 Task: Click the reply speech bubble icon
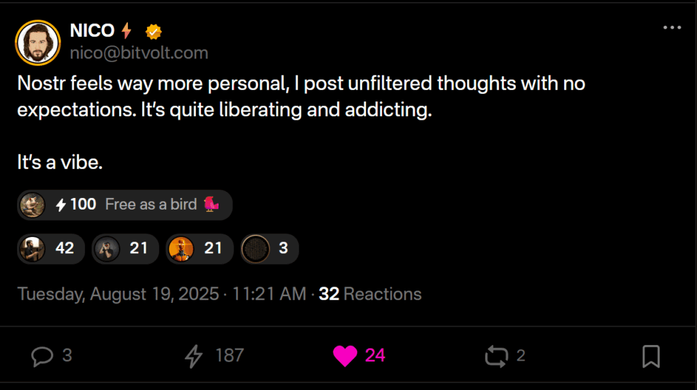tap(42, 355)
